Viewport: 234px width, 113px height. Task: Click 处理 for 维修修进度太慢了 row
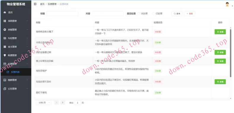pos(220,32)
